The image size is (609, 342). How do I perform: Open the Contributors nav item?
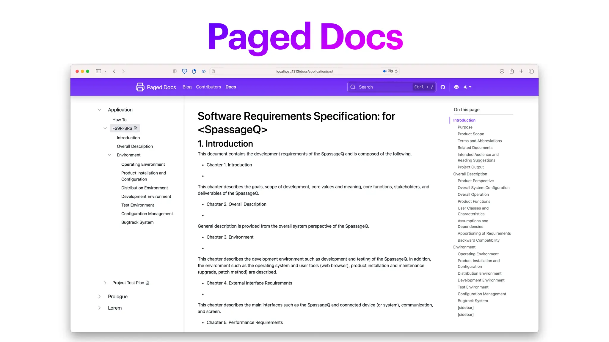(208, 87)
